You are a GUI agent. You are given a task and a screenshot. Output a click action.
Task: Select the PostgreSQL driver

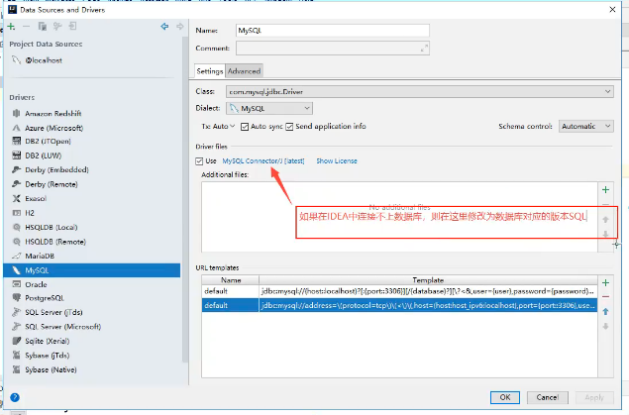click(45, 298)
